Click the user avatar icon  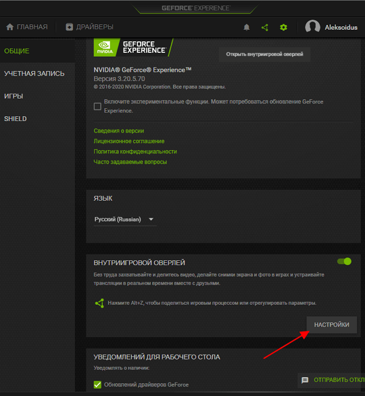(313, 27)
